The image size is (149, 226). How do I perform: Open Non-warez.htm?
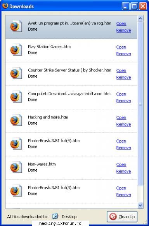click(x=121, y=165)
